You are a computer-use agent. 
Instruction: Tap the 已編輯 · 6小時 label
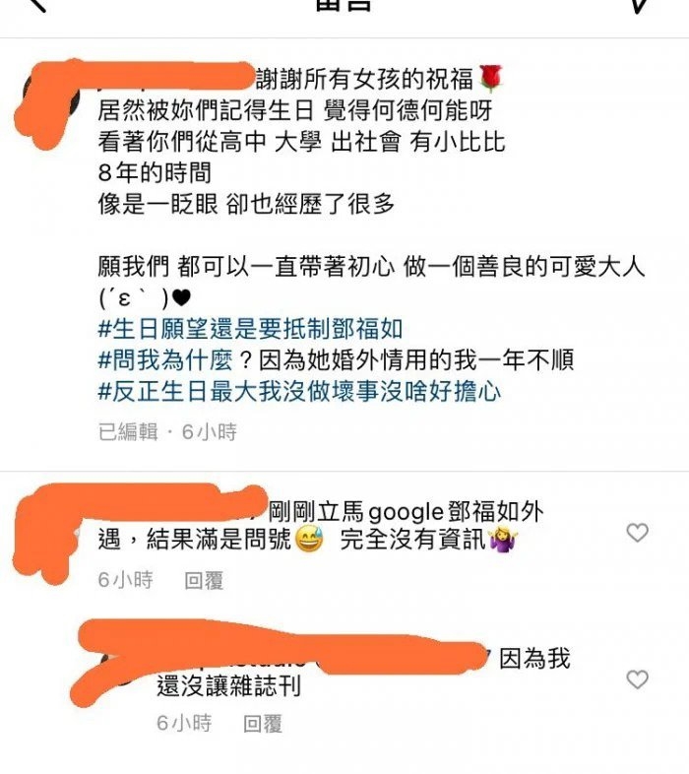click(x=167, y=432)
